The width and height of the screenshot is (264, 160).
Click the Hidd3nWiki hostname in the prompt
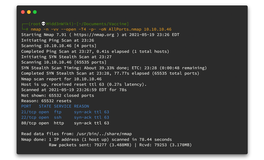point(59,24)
